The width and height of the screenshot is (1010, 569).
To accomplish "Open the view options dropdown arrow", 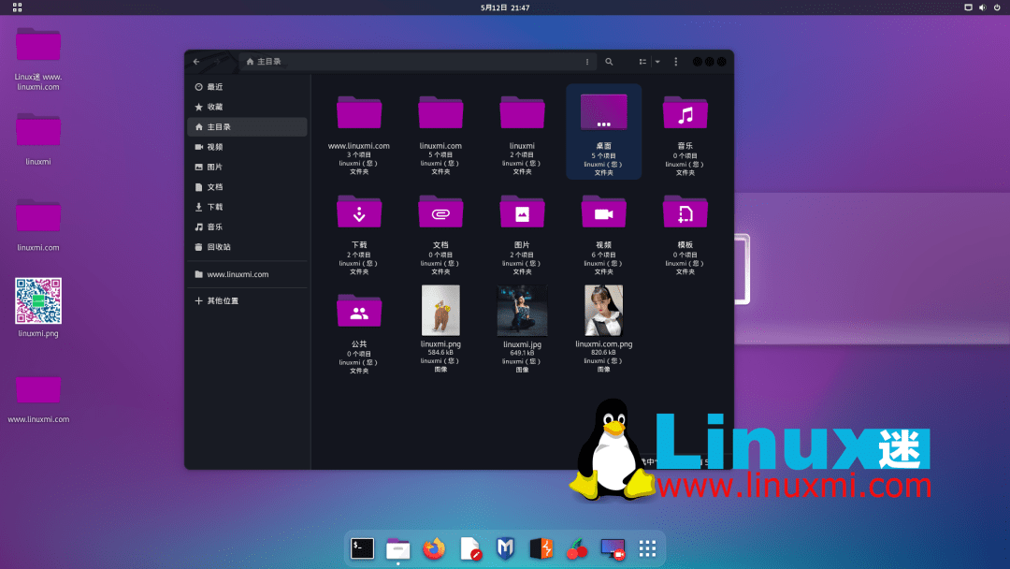I will tap(657, 61).
